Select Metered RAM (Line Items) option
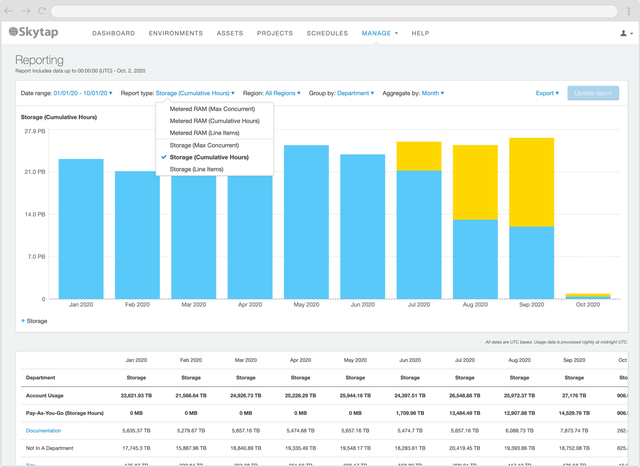The height and width of the screenshot is (467, 640). pyautogui.click(x=204, y=133)
